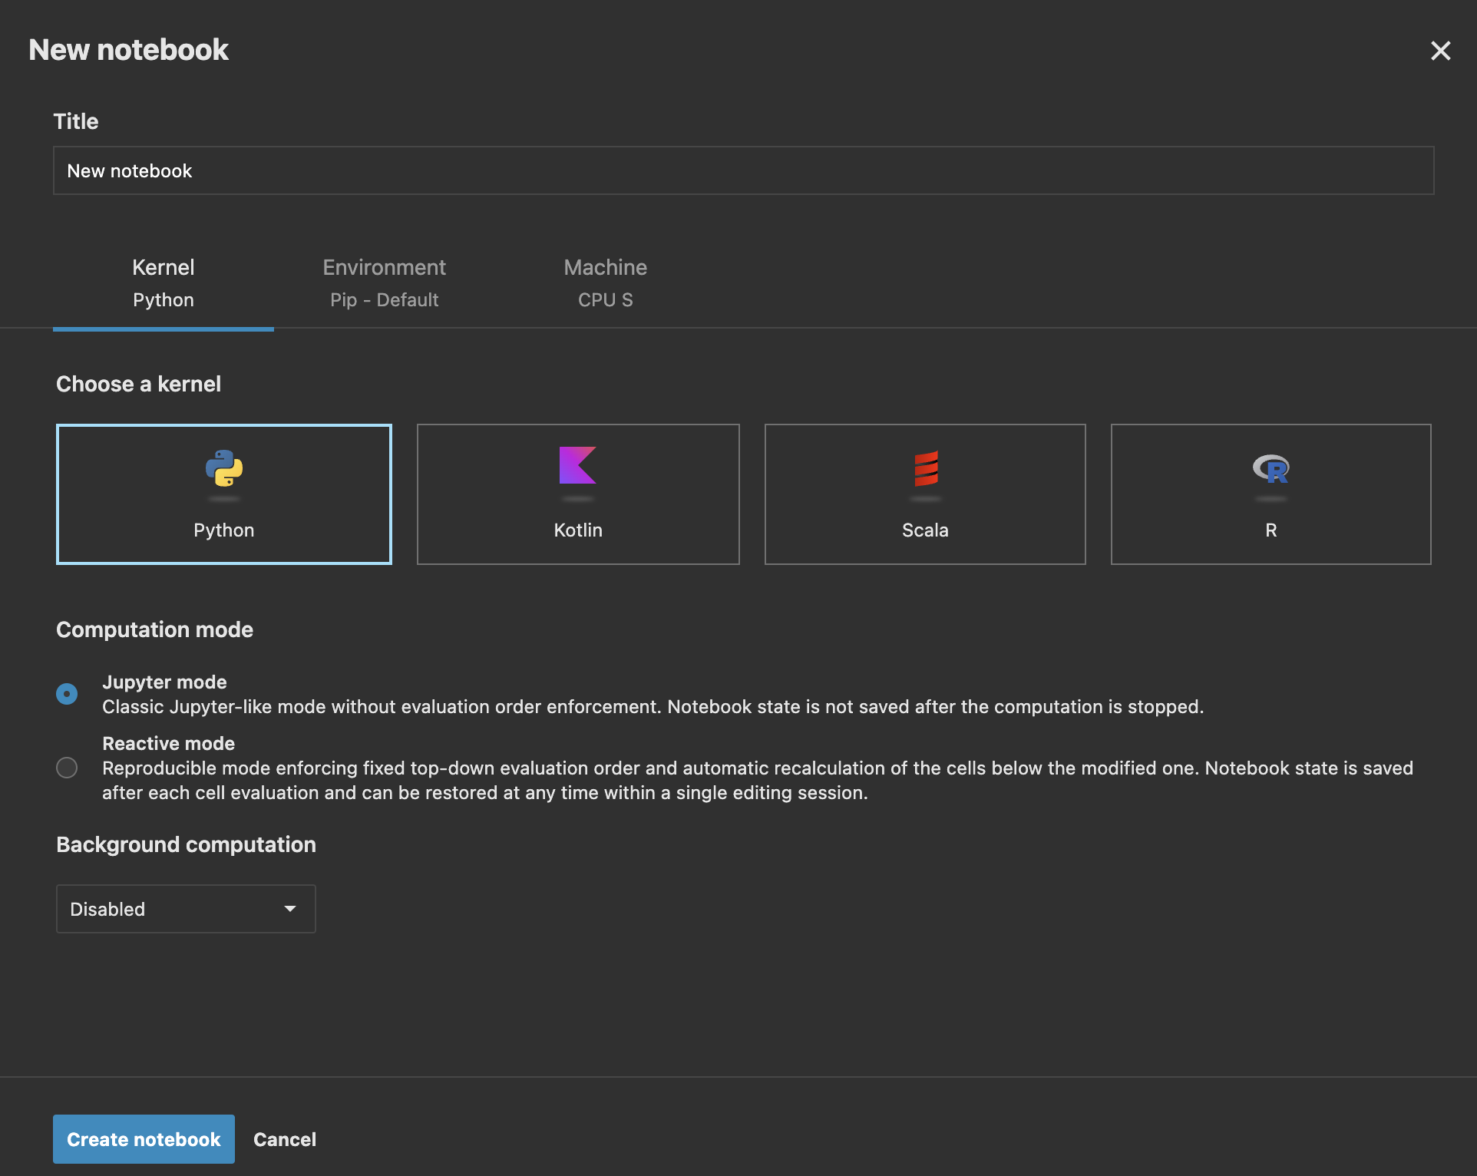
Task: Open the Background computation dropdown
Action: click(x=185, y=908)
